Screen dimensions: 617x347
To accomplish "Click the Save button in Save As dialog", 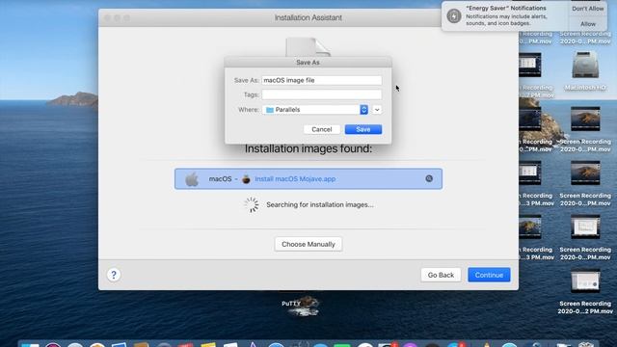I will (x=362, y=129).
